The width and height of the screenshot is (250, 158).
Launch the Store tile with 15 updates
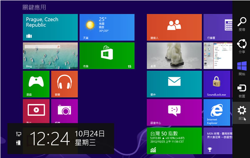click(x=107, y=56)
